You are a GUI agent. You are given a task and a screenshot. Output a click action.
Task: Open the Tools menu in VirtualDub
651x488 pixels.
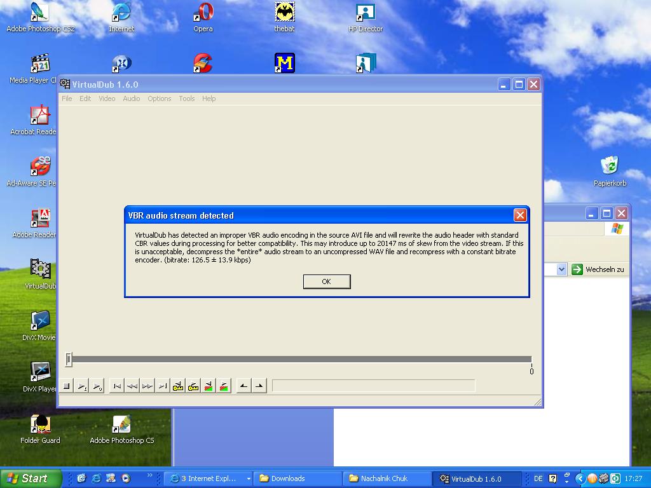pos(187,98)
